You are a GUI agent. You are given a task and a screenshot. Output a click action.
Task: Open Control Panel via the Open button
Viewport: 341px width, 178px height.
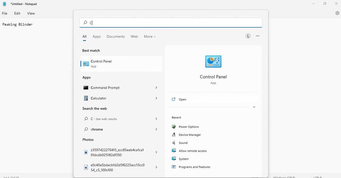pyautogui.click(x=213, y=99)
